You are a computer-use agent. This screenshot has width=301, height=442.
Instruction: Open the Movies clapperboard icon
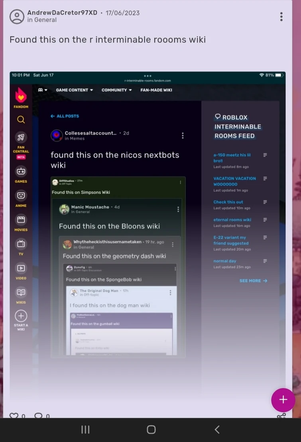pos(21,220)
